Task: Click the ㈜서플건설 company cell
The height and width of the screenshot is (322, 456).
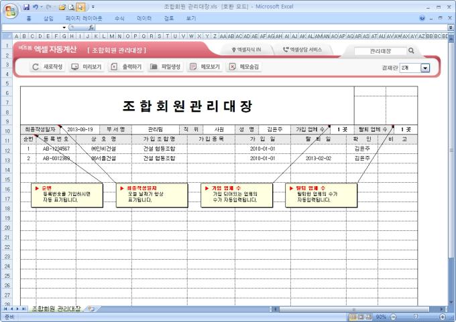Action: [104, 159]
